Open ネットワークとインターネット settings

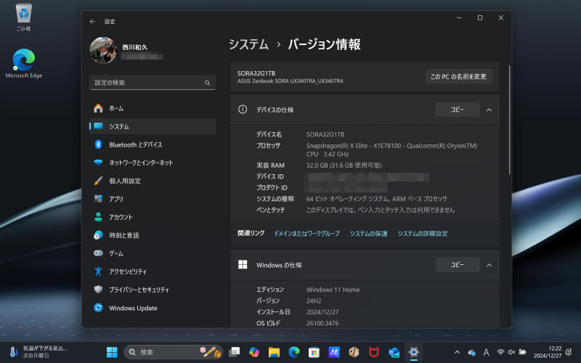(x=153, y=163)
